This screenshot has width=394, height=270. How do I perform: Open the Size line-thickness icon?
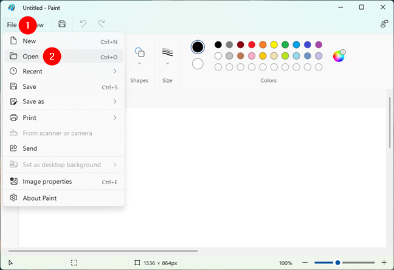[x=167, y=52]
